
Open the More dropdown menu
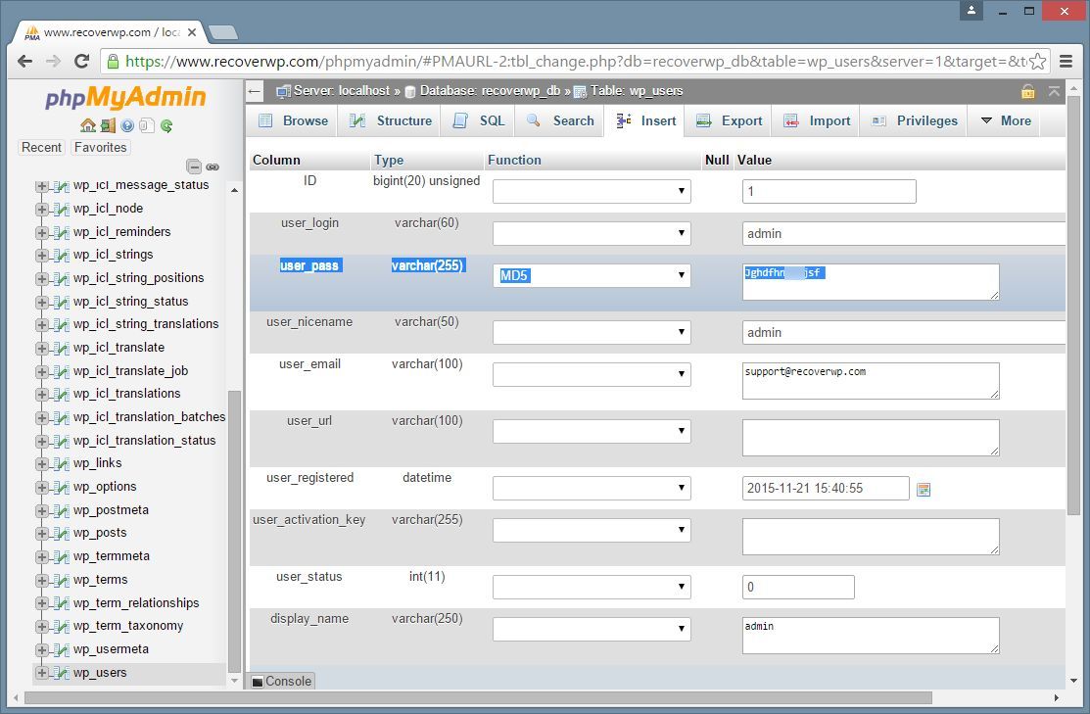pos(1005,121)
